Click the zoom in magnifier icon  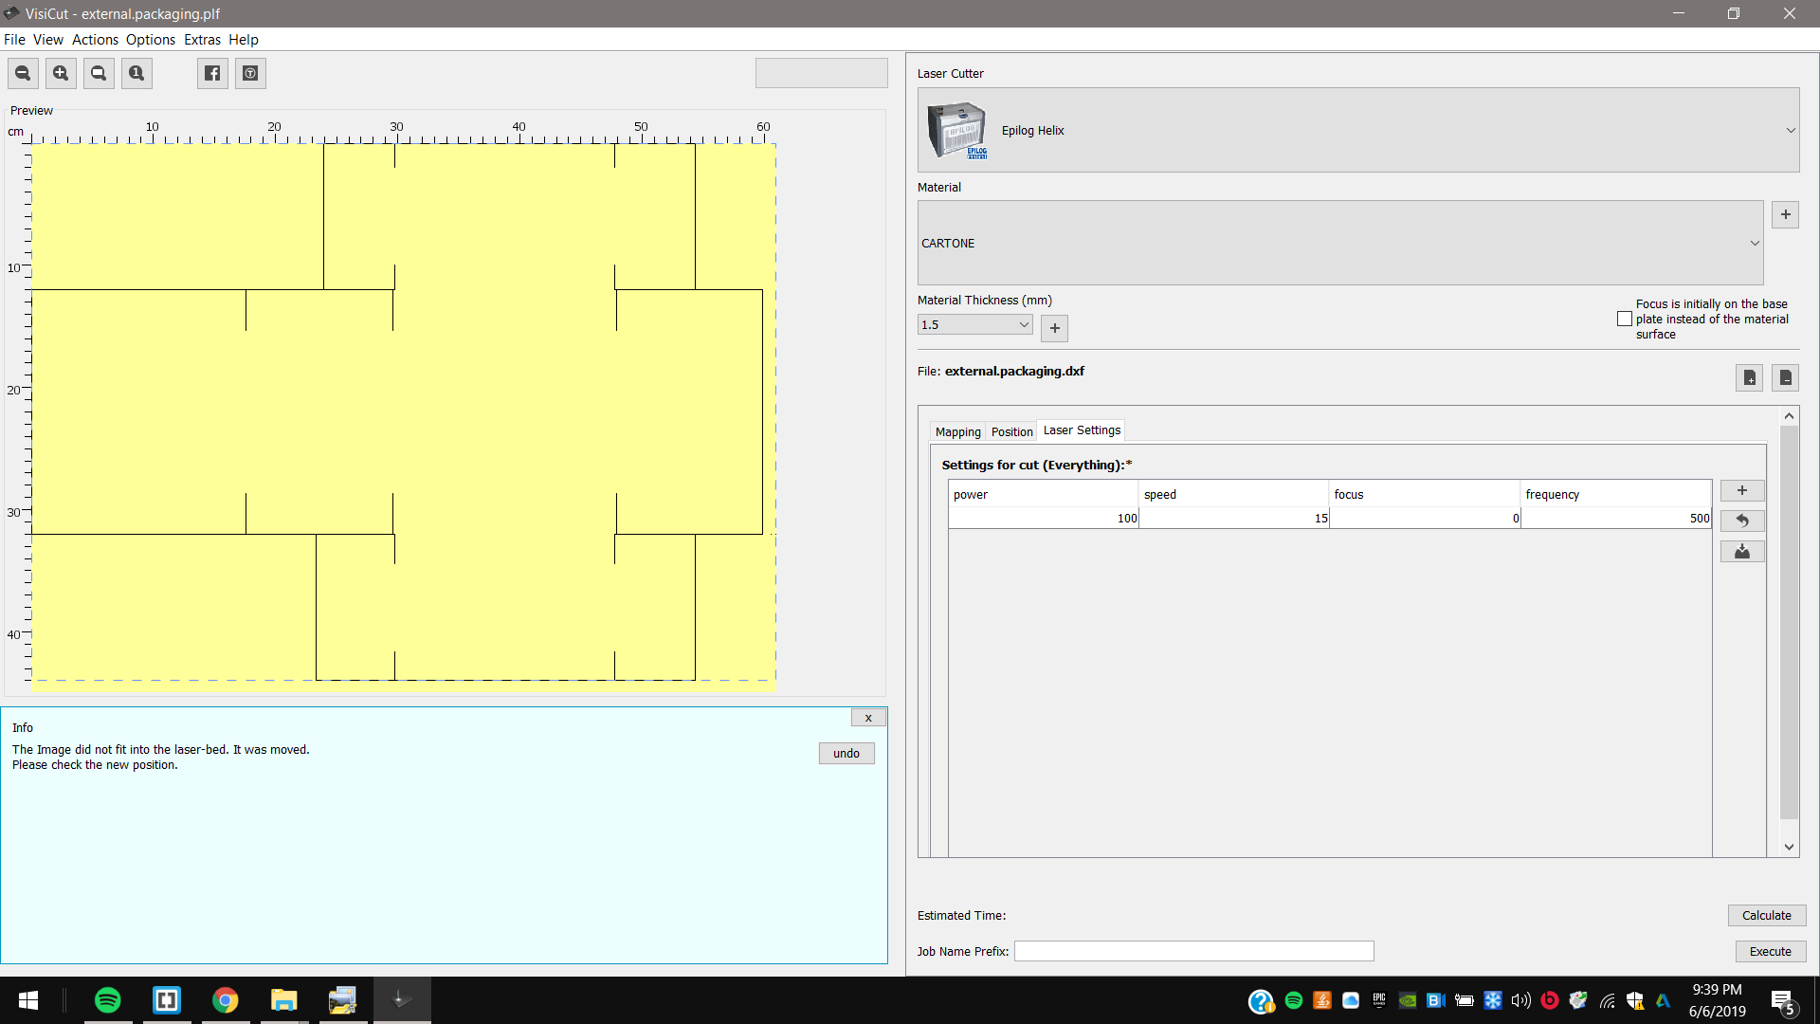click(x=61, y=73)
